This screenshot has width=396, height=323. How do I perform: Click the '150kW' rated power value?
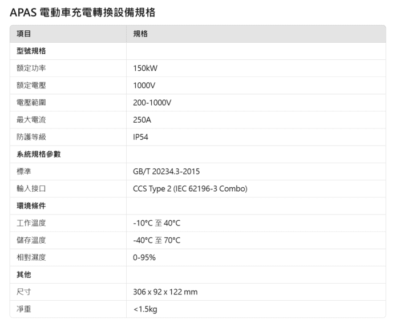coord(145,68)
